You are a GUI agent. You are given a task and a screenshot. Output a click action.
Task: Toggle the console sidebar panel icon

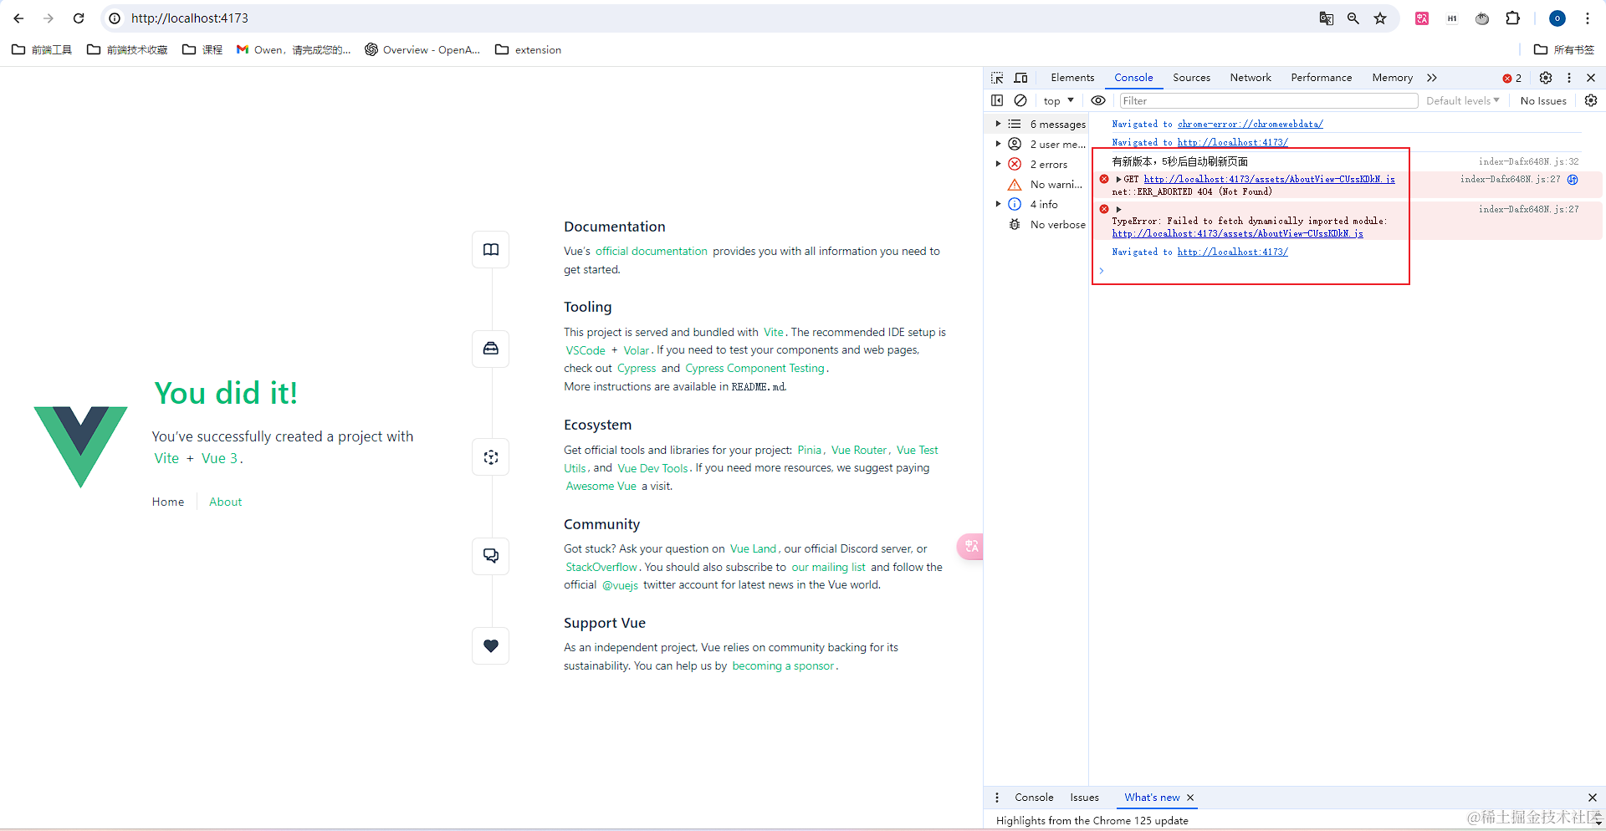pos(997,100)
